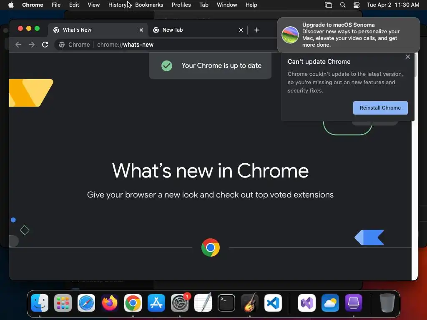
Task: Click the Chrome logo on the page
Action: tap(211, 247)
